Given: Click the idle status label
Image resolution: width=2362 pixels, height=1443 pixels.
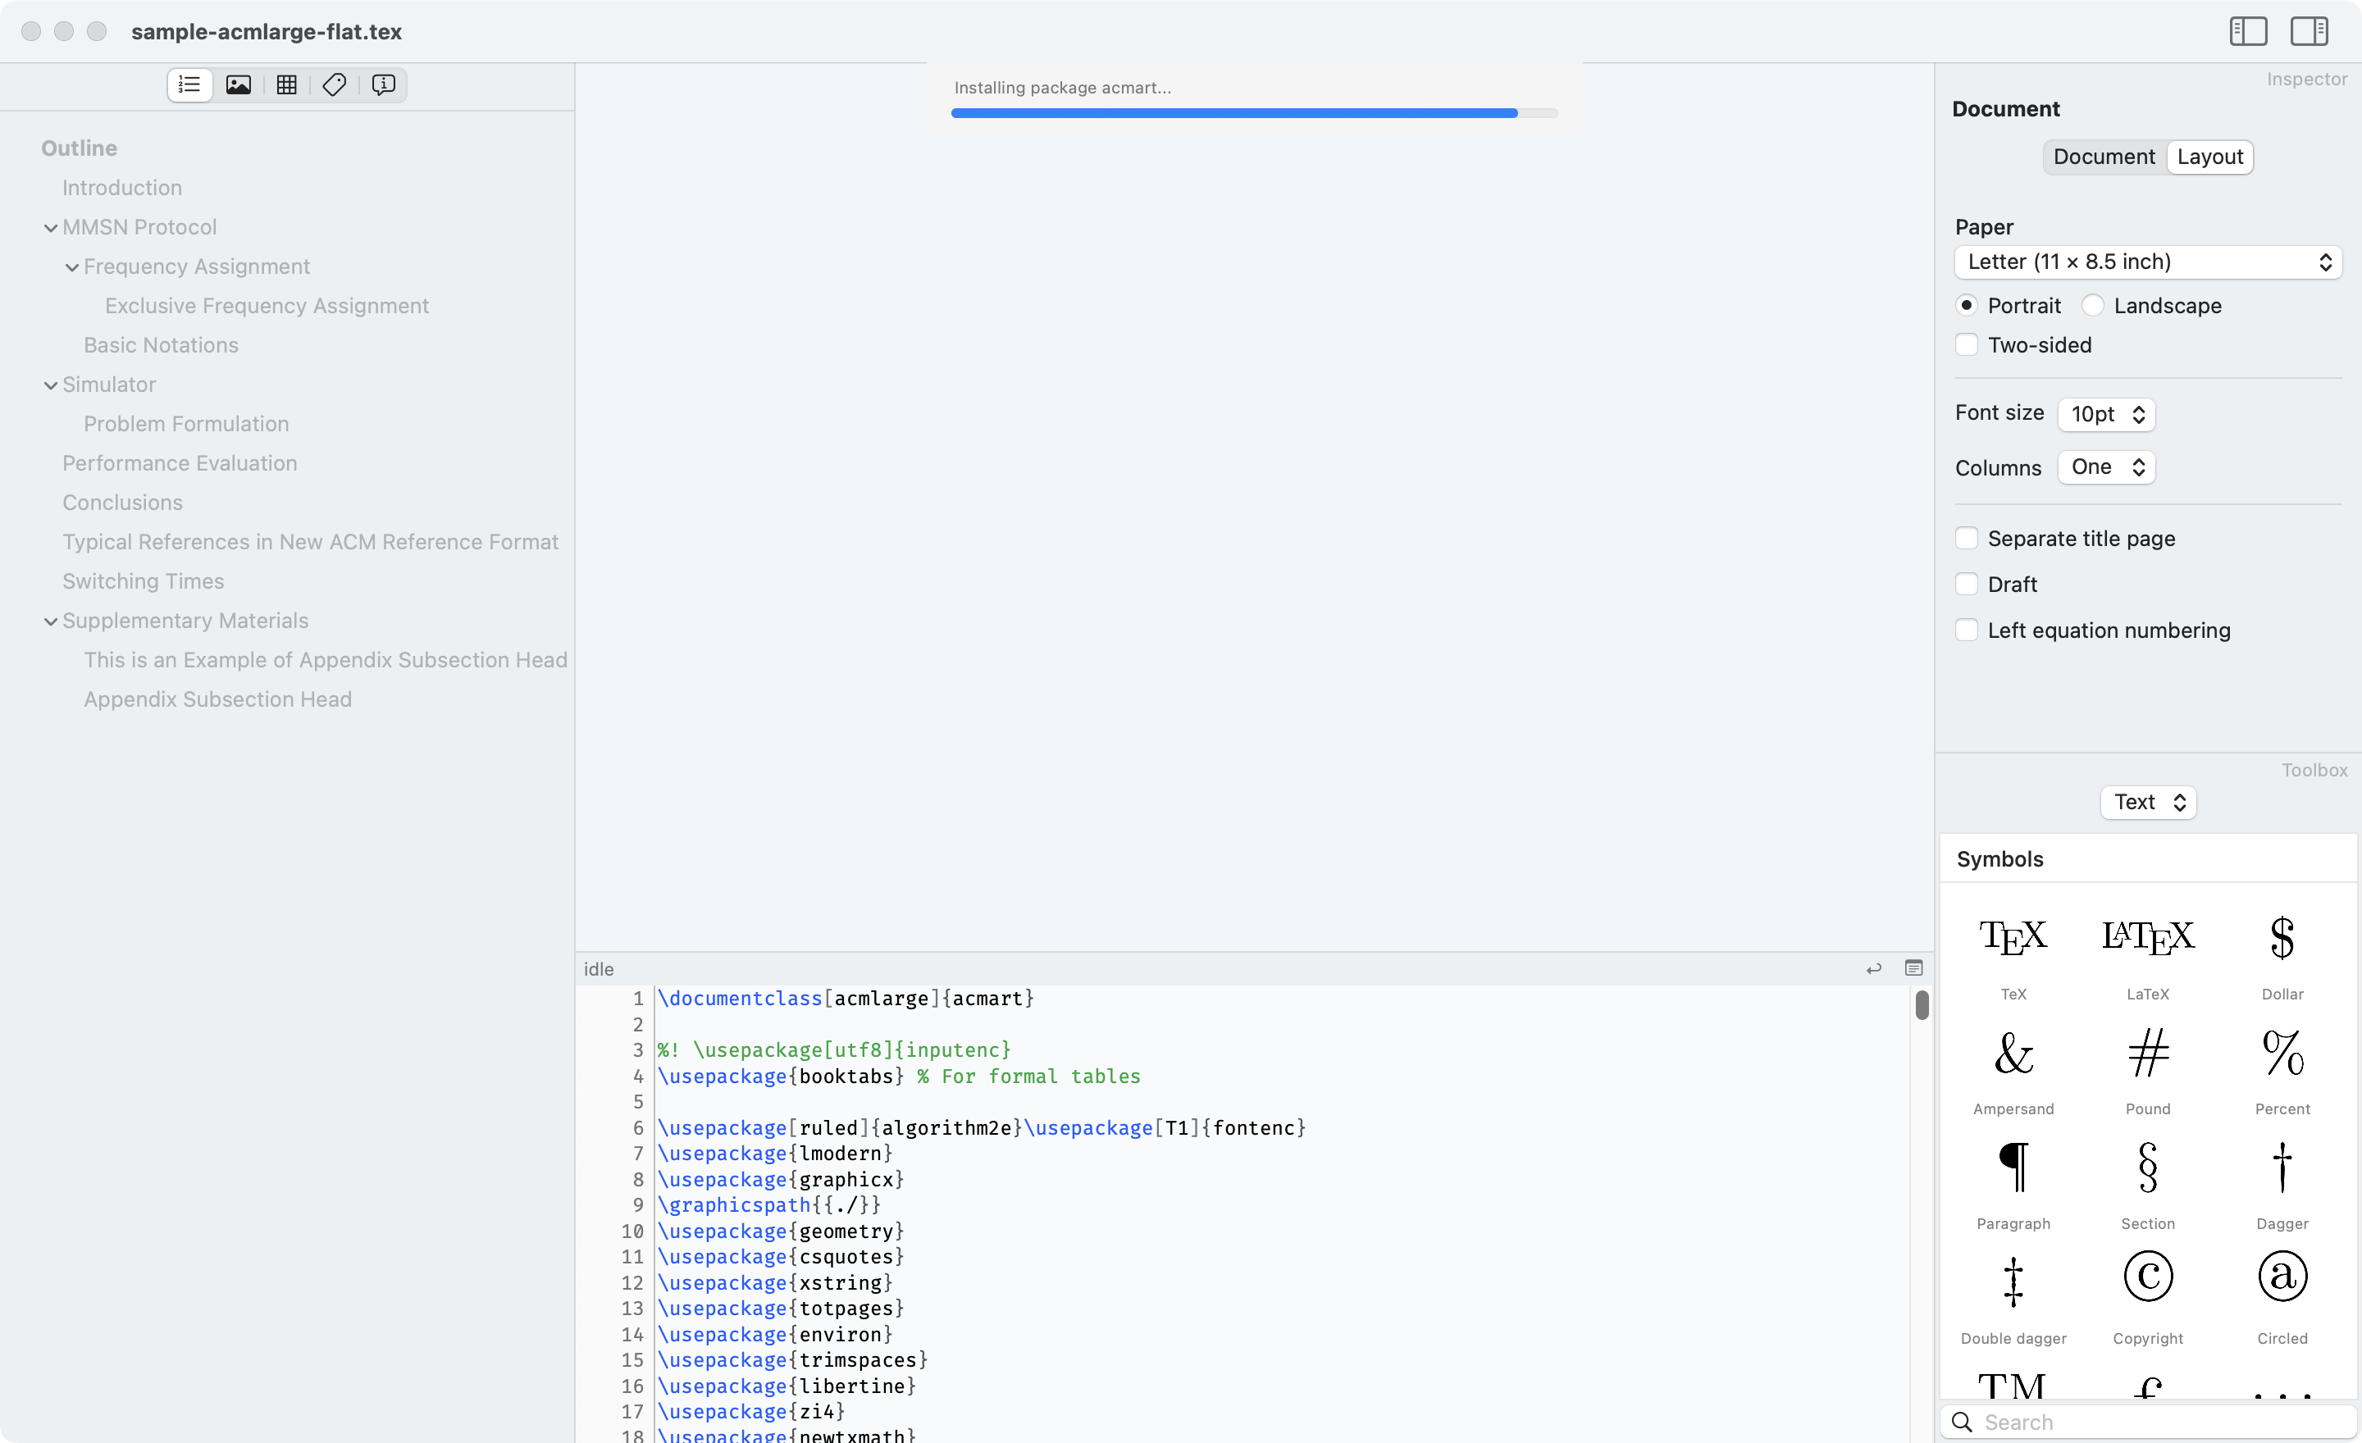Looking at the screenshot, I should (x=598, y=969).
